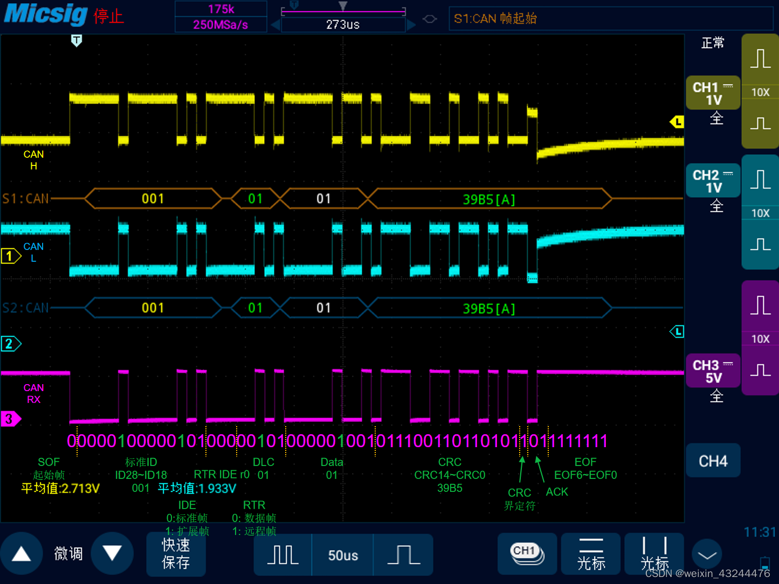Tap the trigger edge type icon
779x584 pixels.
pos(430,19)
